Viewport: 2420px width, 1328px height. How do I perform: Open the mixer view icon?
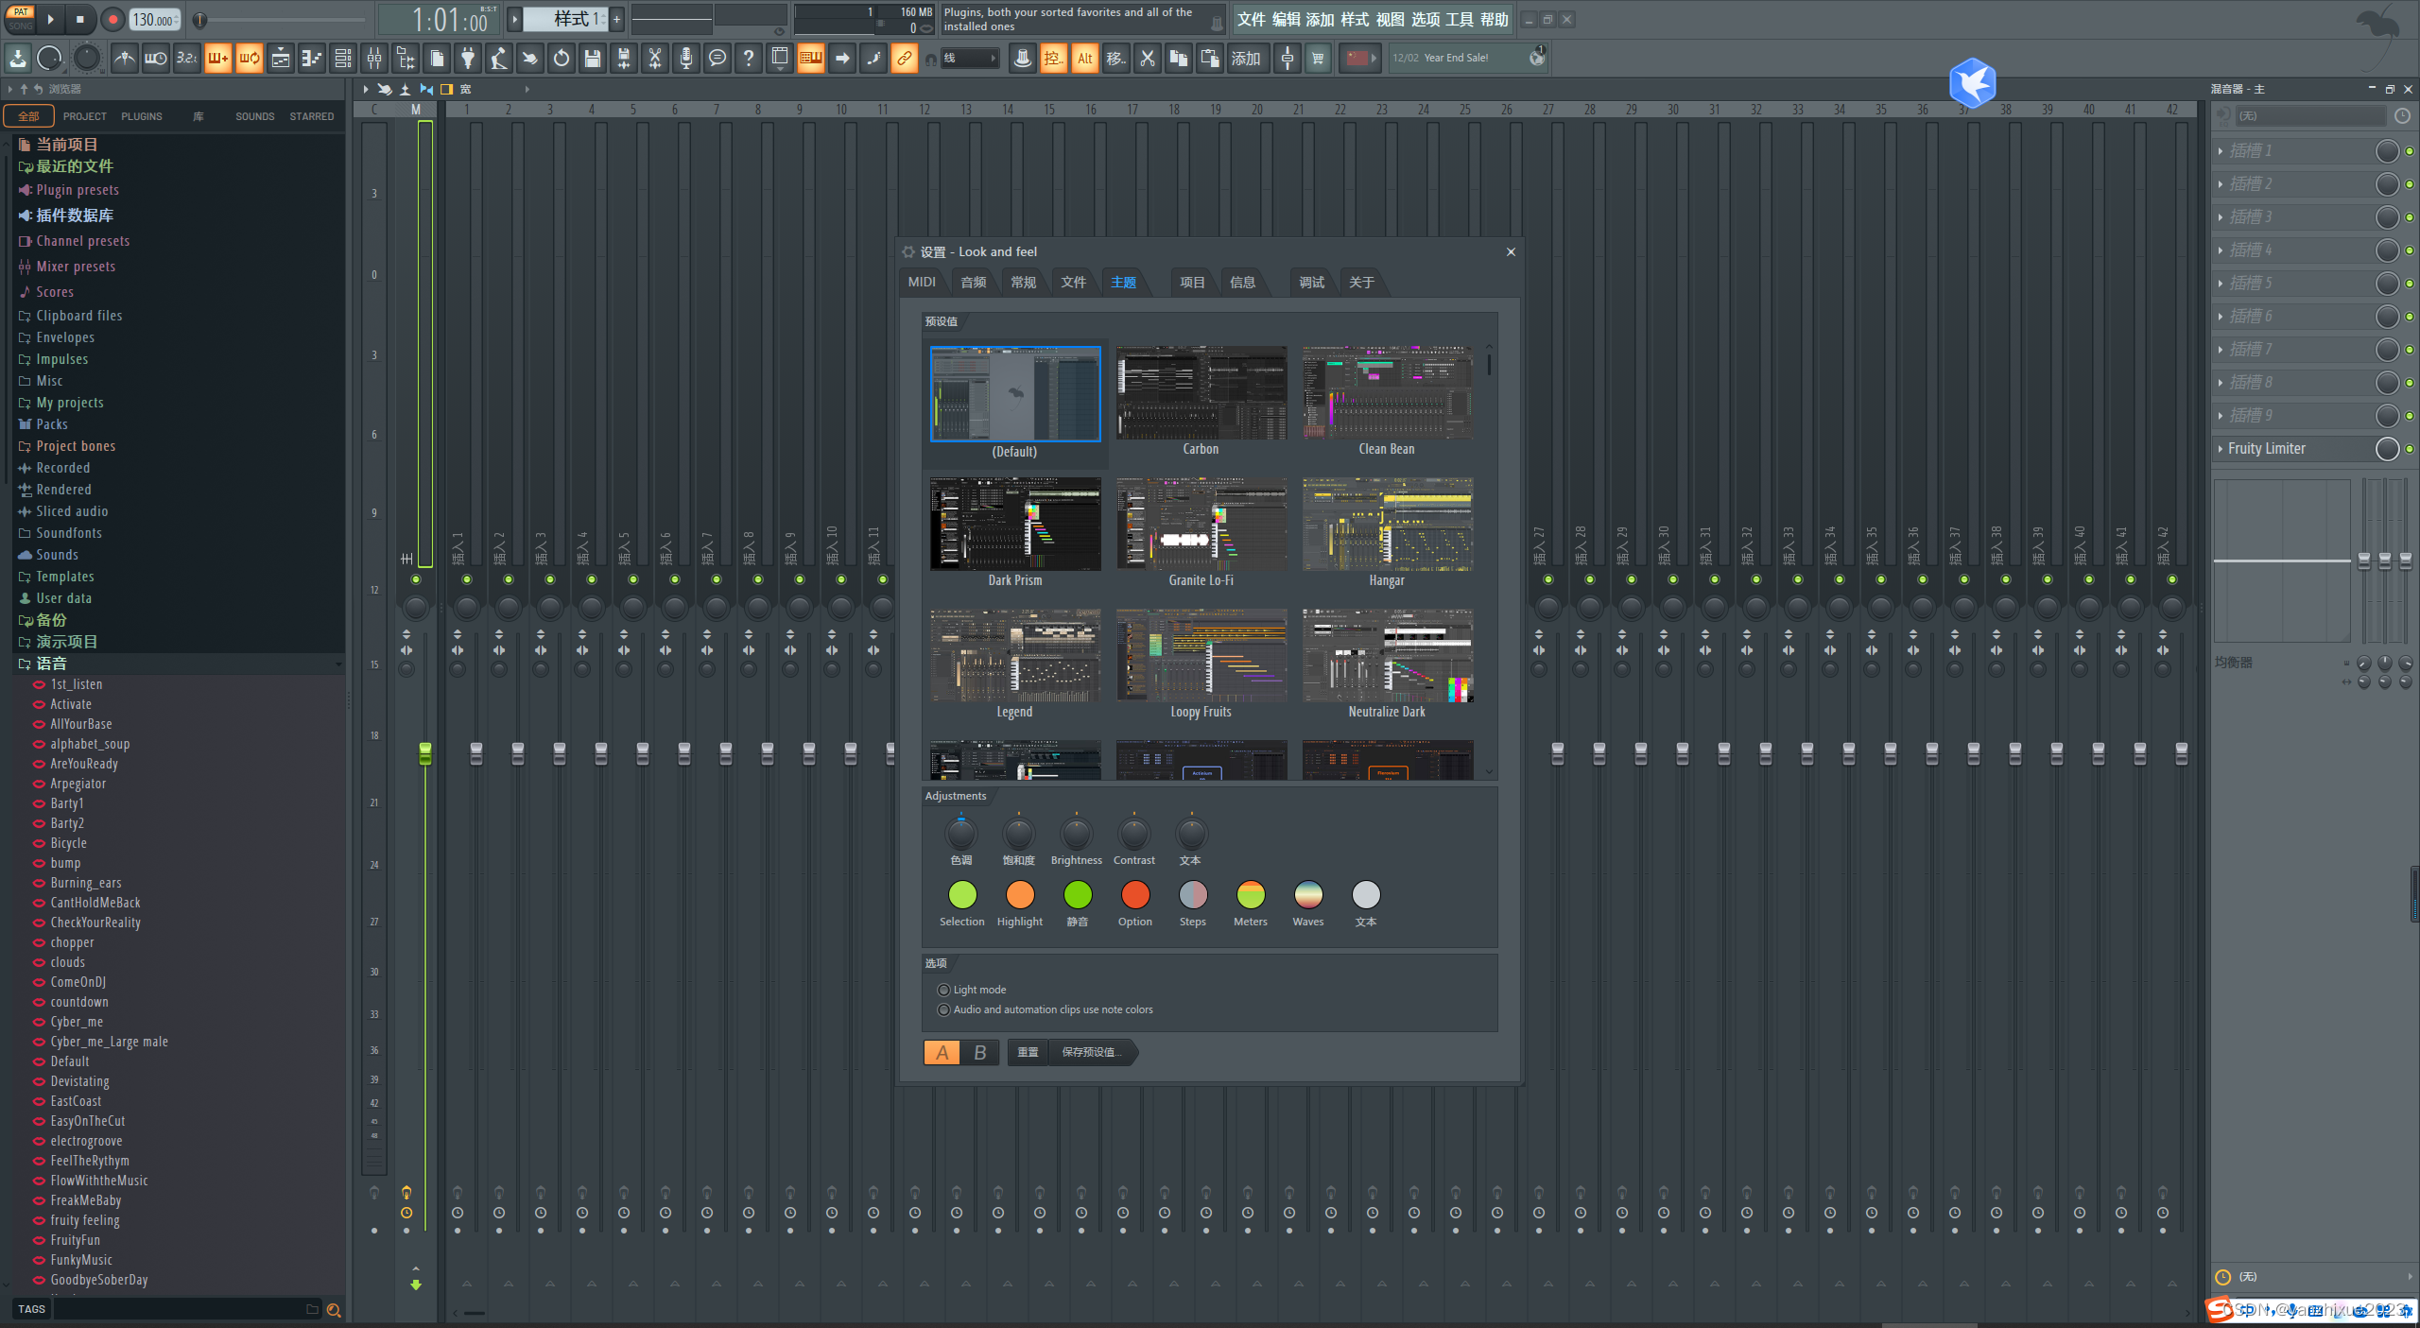(374, 58)
